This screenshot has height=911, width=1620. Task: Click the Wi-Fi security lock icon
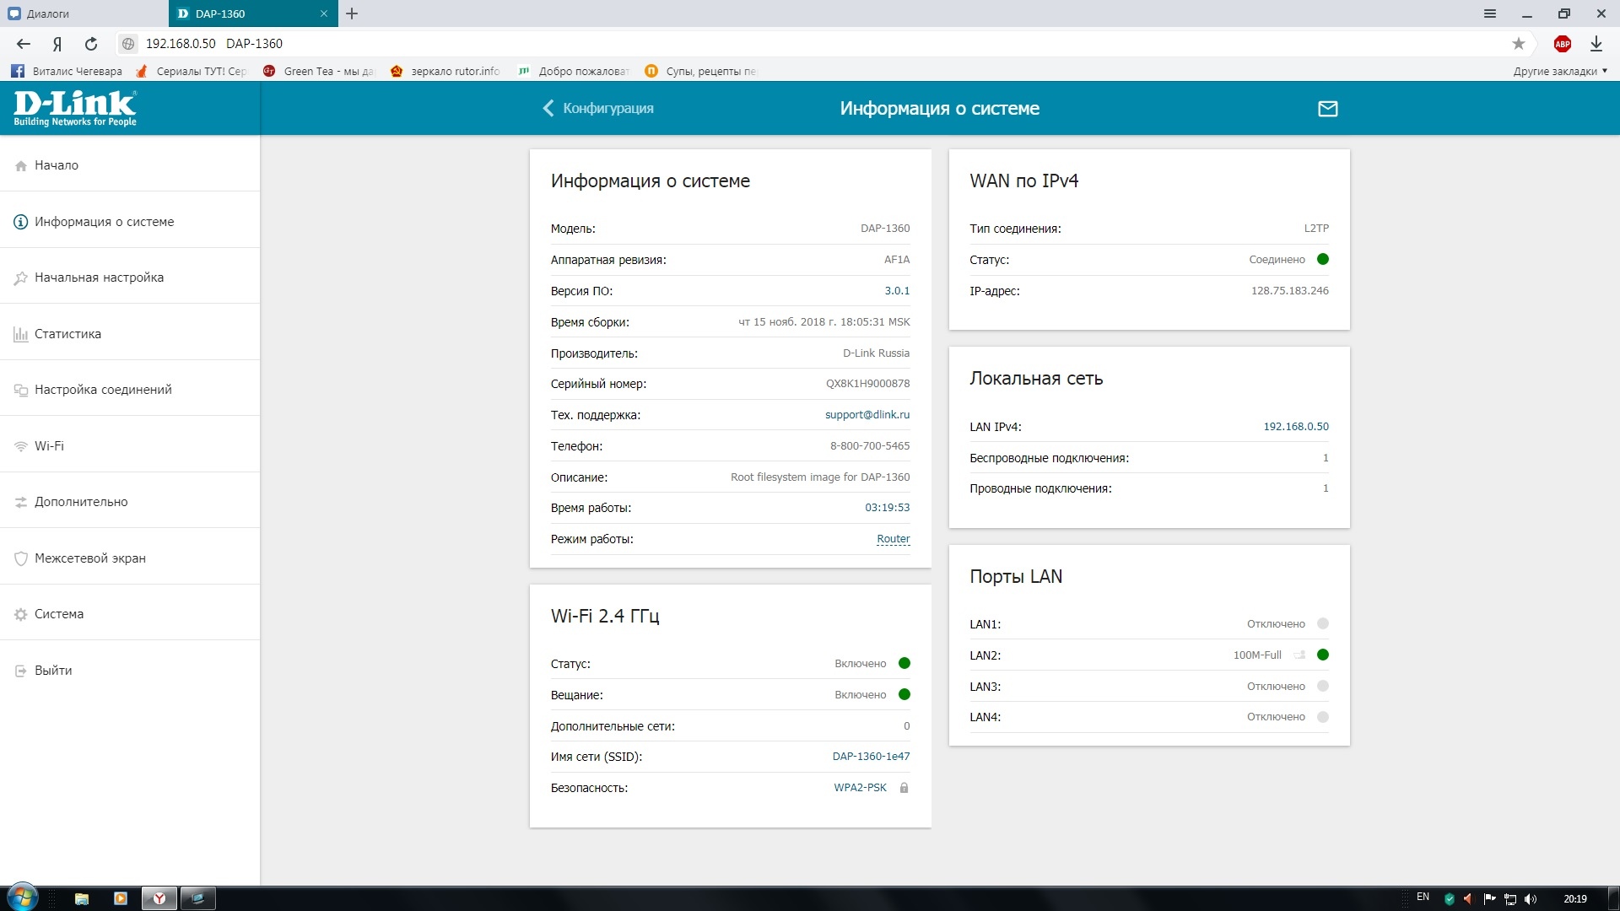click(x=904, y=788)
